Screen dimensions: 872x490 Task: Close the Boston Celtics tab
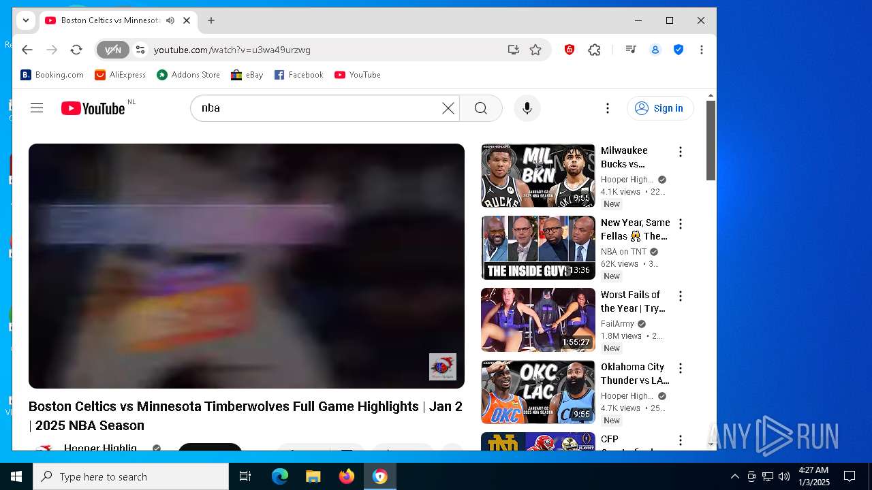tap(187, 20)
